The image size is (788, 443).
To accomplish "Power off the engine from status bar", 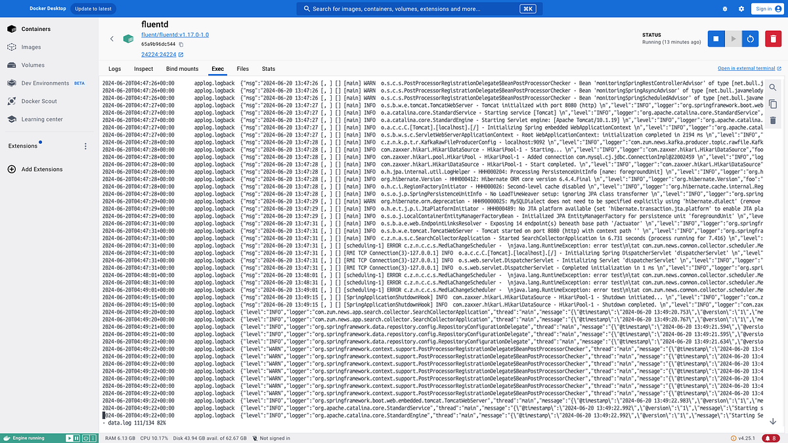I will (86, 438).
